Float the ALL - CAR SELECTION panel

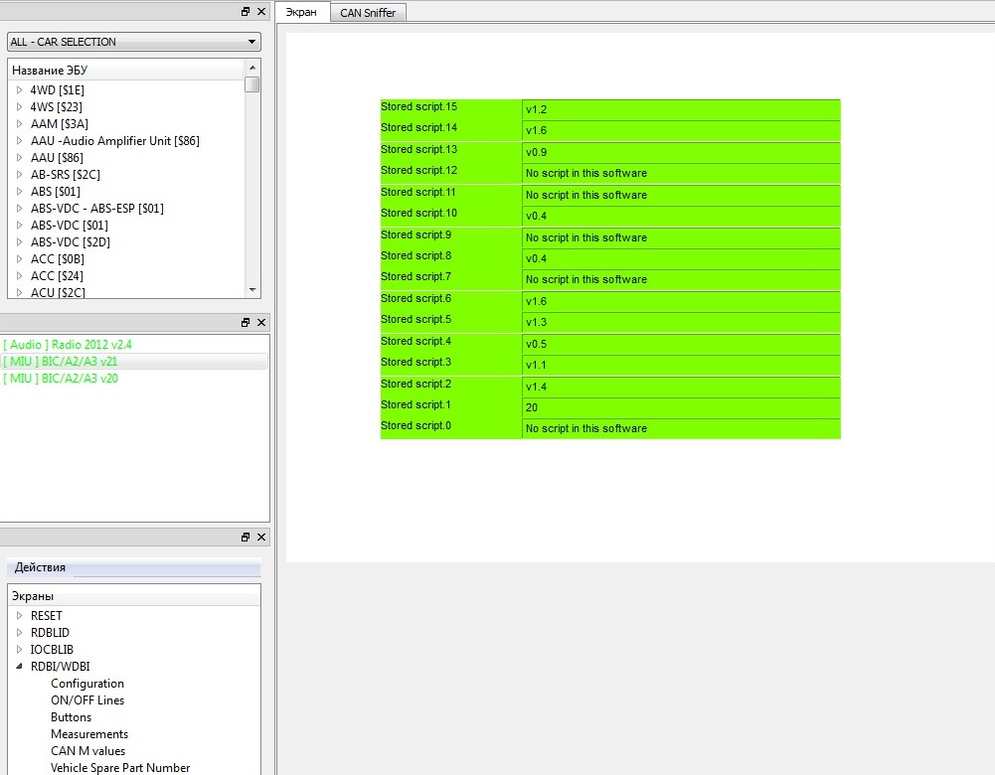[247, 11]
